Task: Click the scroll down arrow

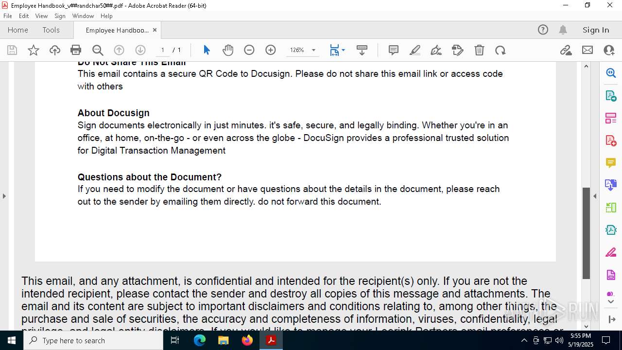Action: [586, 326]
